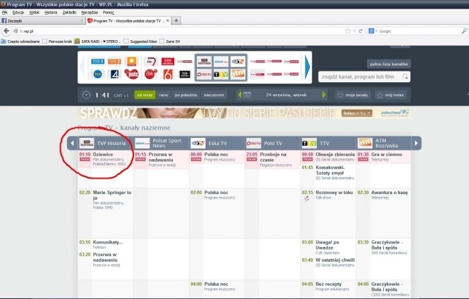
Task: Click the TV Puls channel logo
Action: [x=131, y=74]
